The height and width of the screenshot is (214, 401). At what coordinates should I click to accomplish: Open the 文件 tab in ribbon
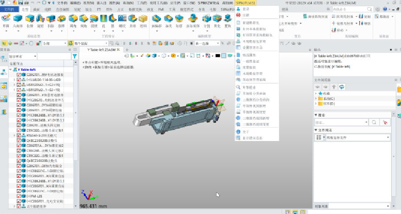point(9,9)
